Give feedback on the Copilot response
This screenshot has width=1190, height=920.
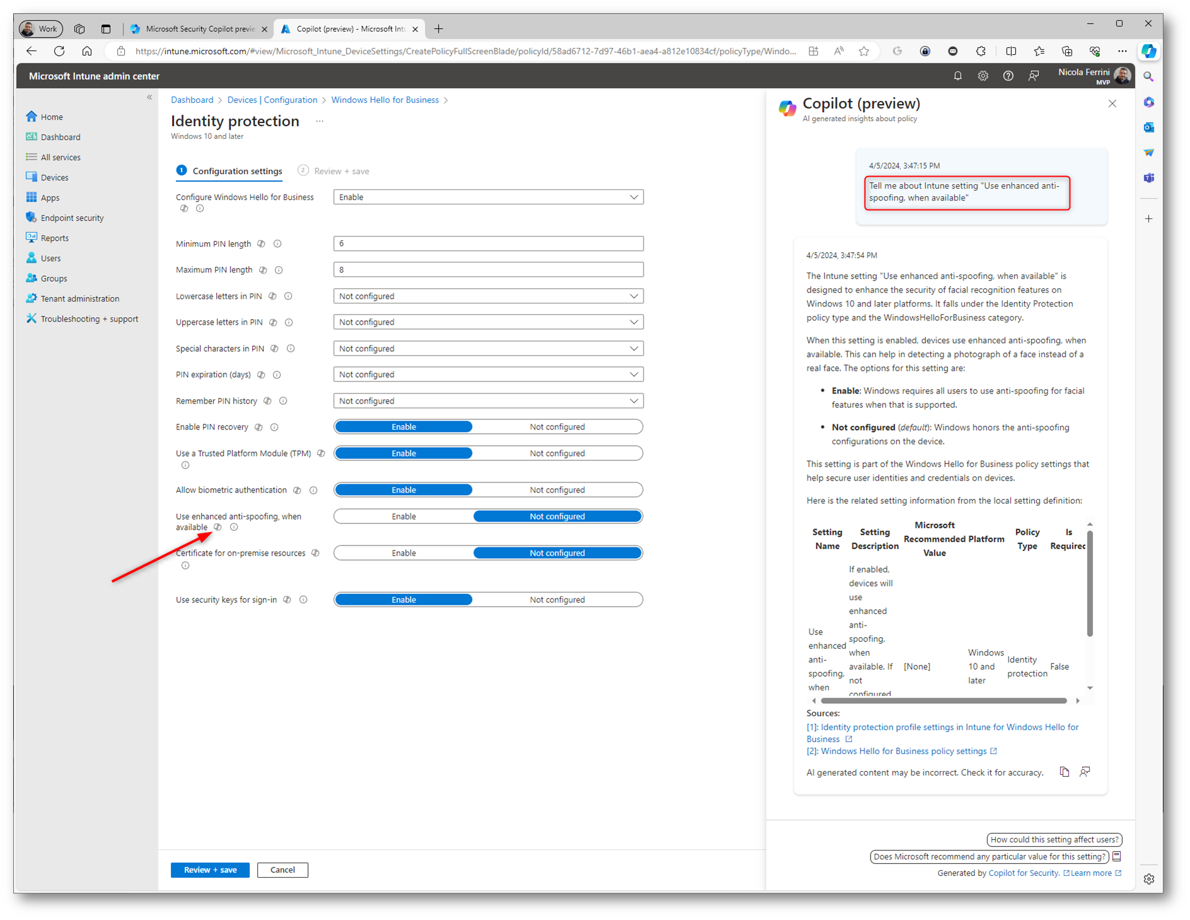[1085, 772]
